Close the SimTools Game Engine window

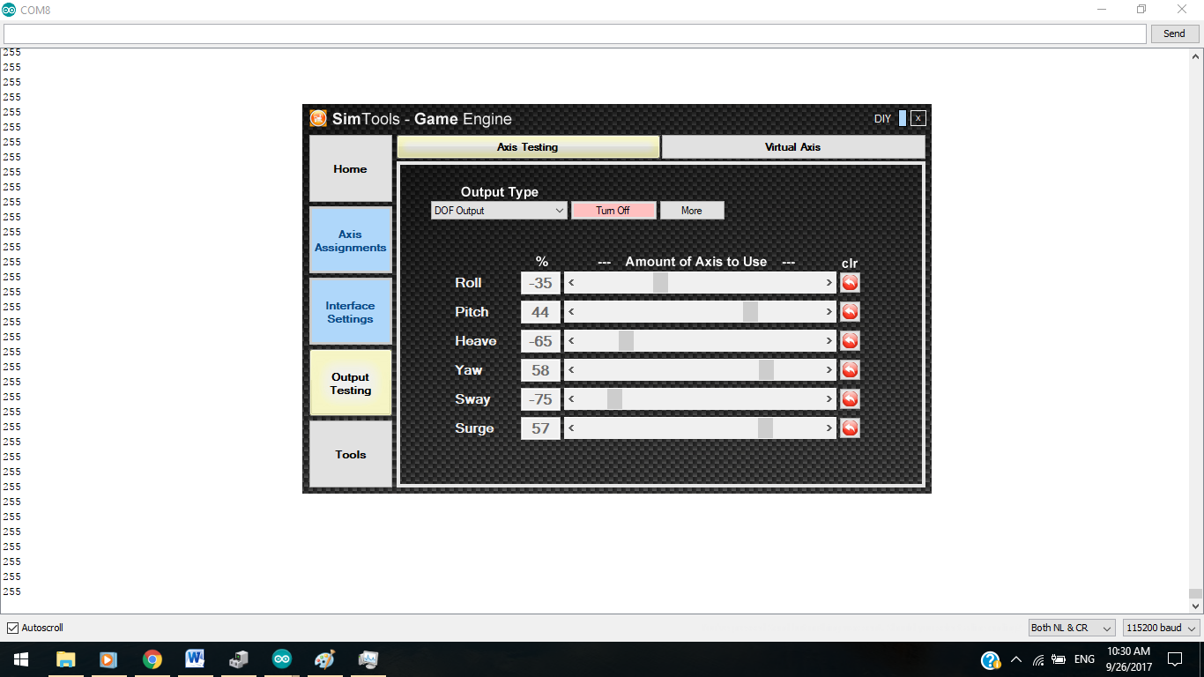click(x=918, y=118)
